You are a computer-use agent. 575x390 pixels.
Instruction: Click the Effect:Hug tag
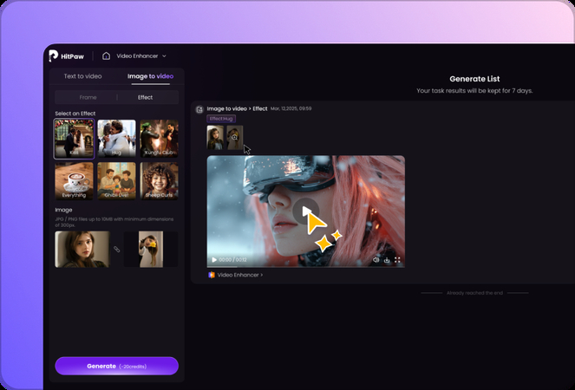tap(221, 119)
